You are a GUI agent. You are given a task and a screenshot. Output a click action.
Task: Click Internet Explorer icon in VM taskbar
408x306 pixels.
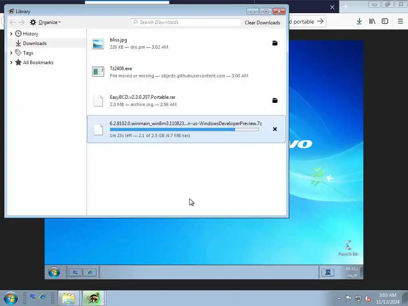[90, 272]
